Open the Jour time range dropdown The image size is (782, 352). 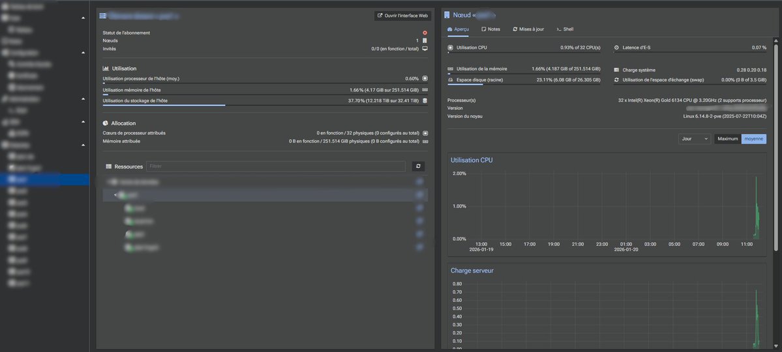[695, 139]
